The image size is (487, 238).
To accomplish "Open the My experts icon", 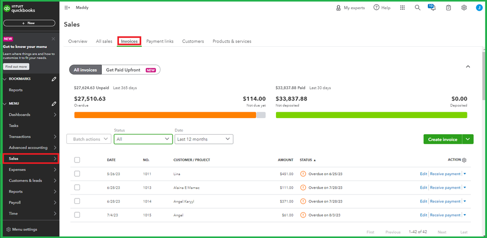I will tap(338, 8).
